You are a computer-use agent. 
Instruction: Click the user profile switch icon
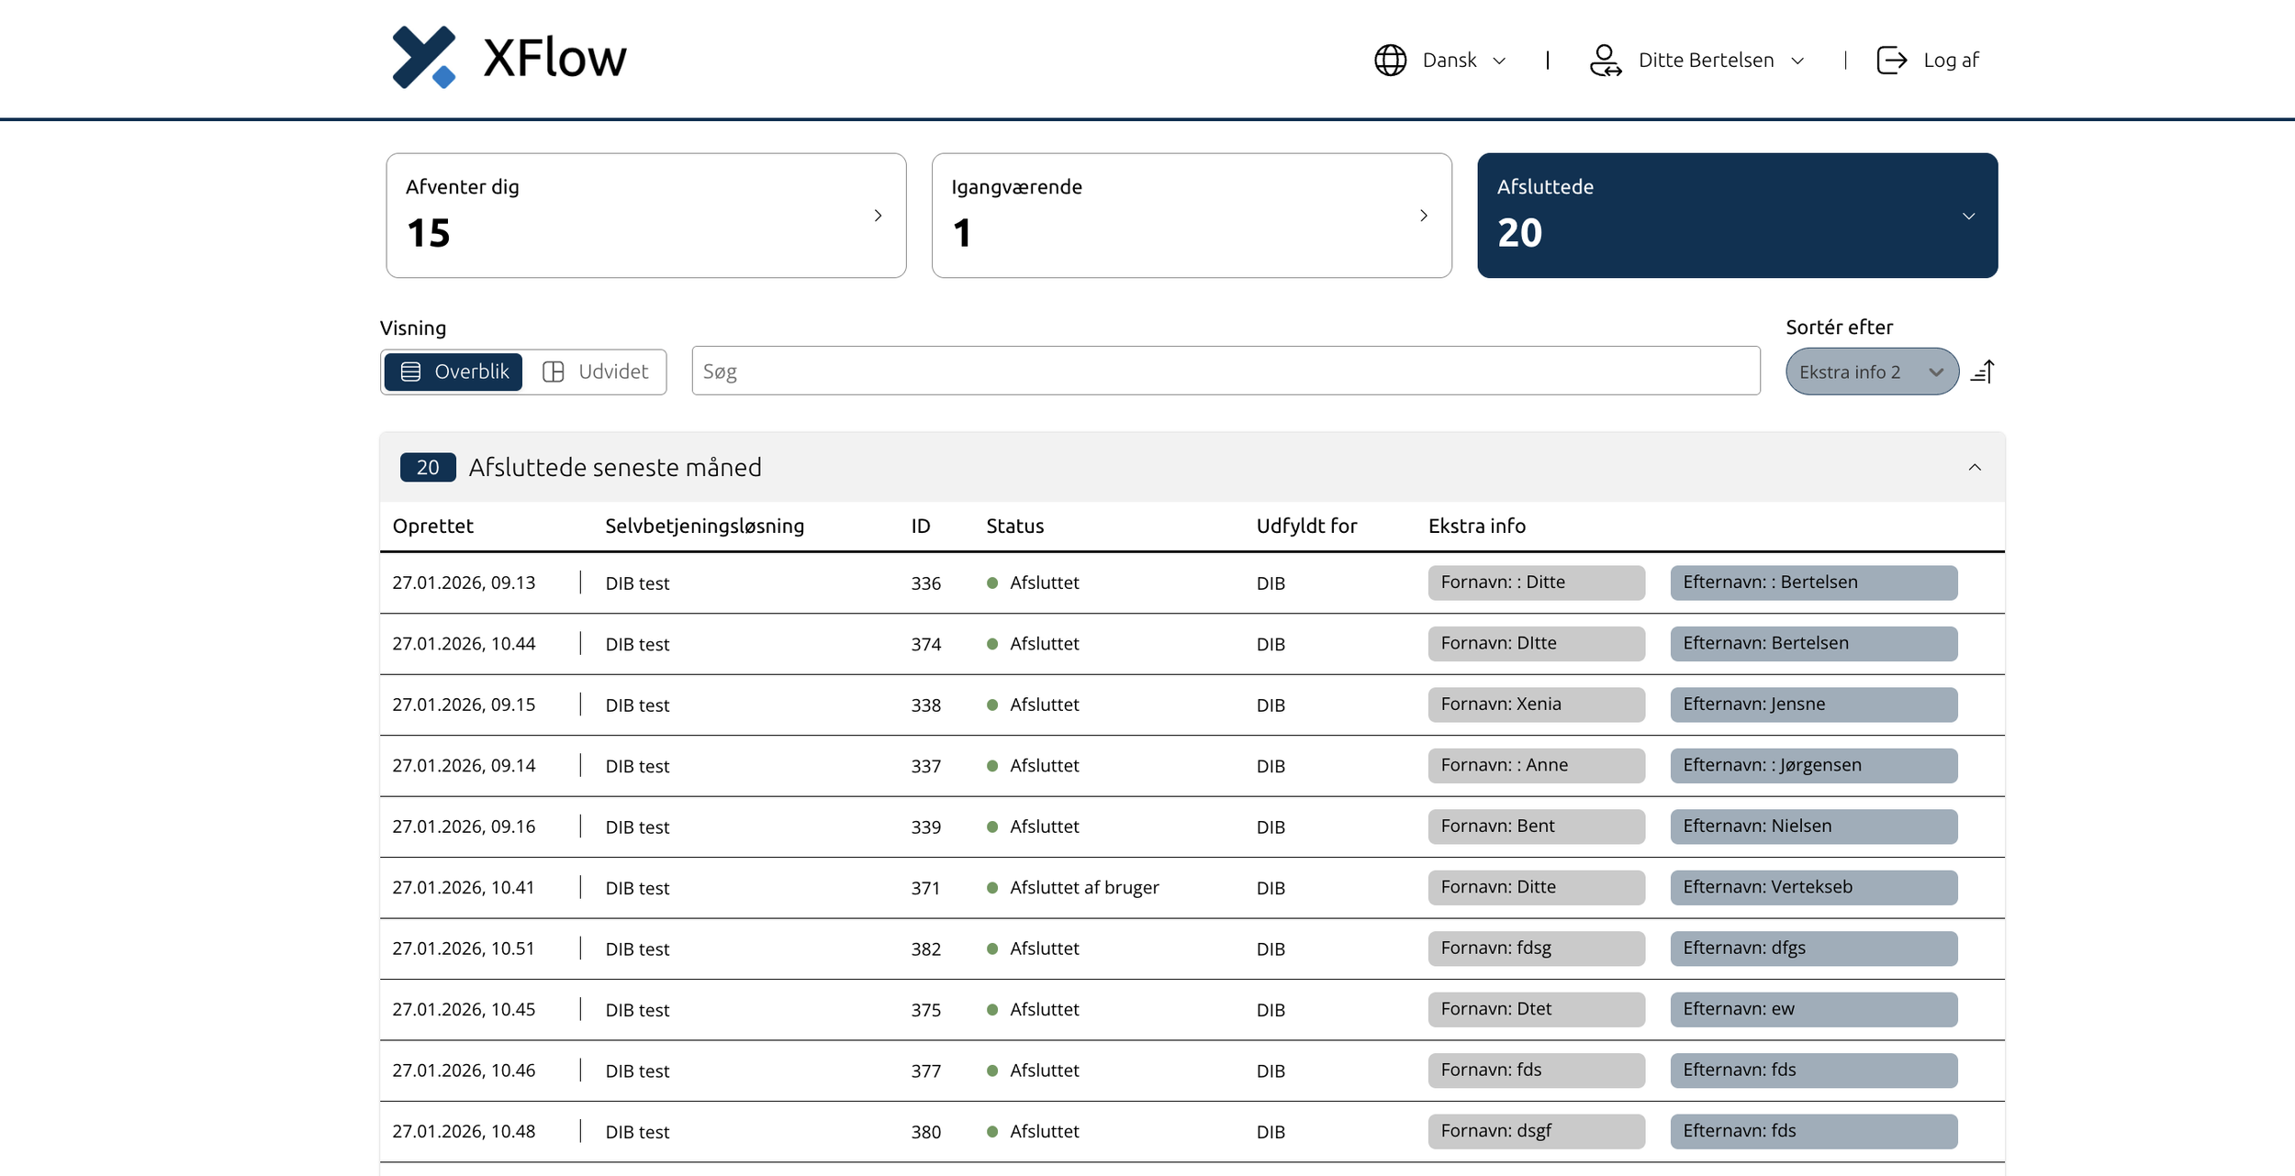click(x=1605, y=61)
